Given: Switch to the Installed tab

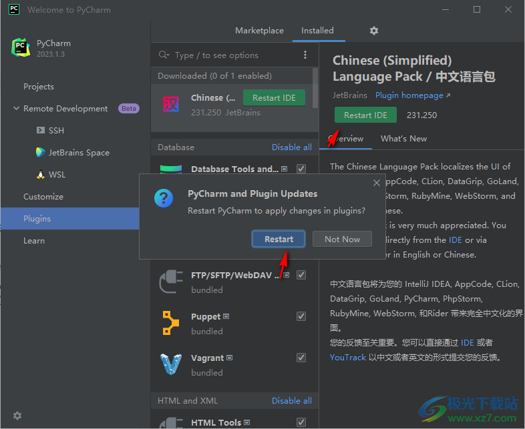Looking at the screenshot, I should pos(317,31).
